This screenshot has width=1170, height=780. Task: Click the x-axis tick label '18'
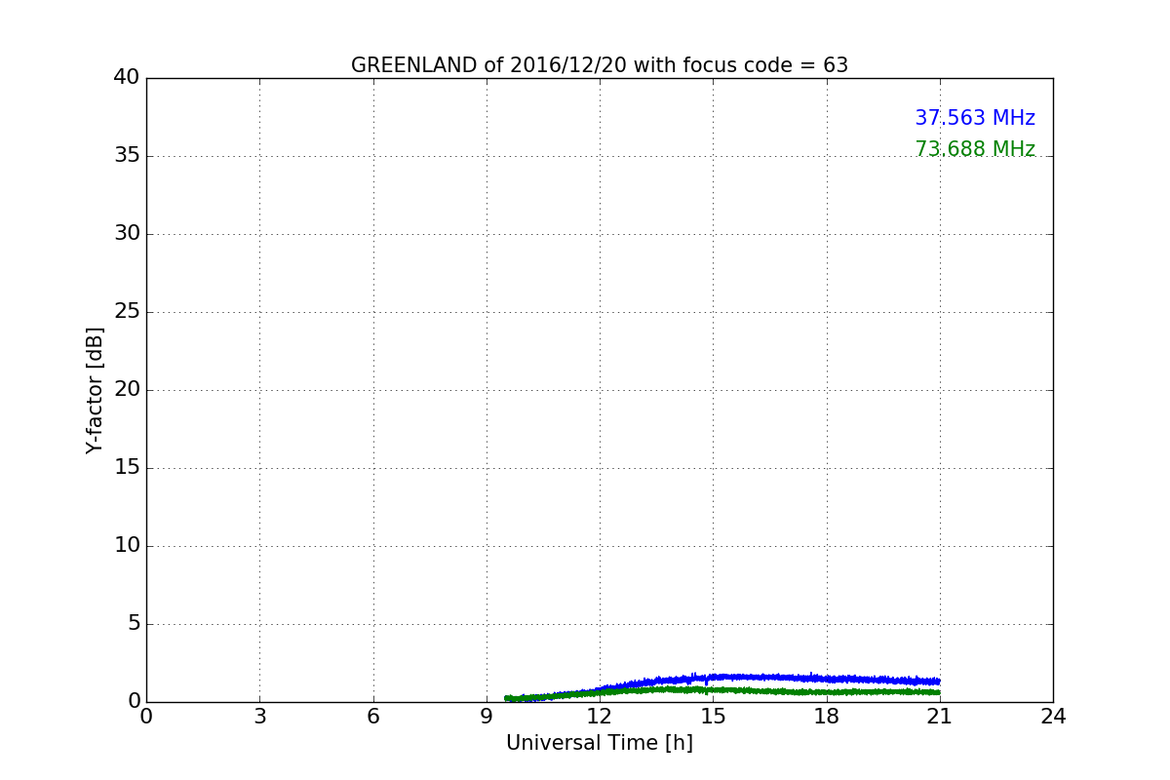(827, 717)
